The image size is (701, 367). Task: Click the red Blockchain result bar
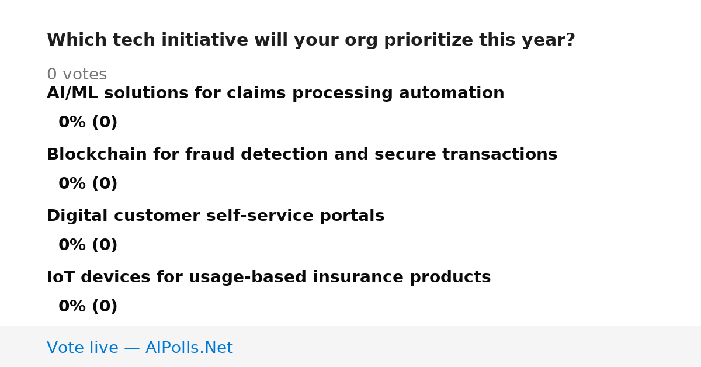(x=47, y=184)
